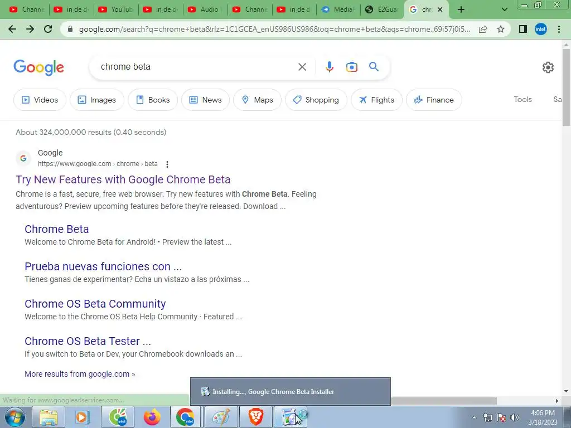Filter results by Images

click(x=97, y=100)
